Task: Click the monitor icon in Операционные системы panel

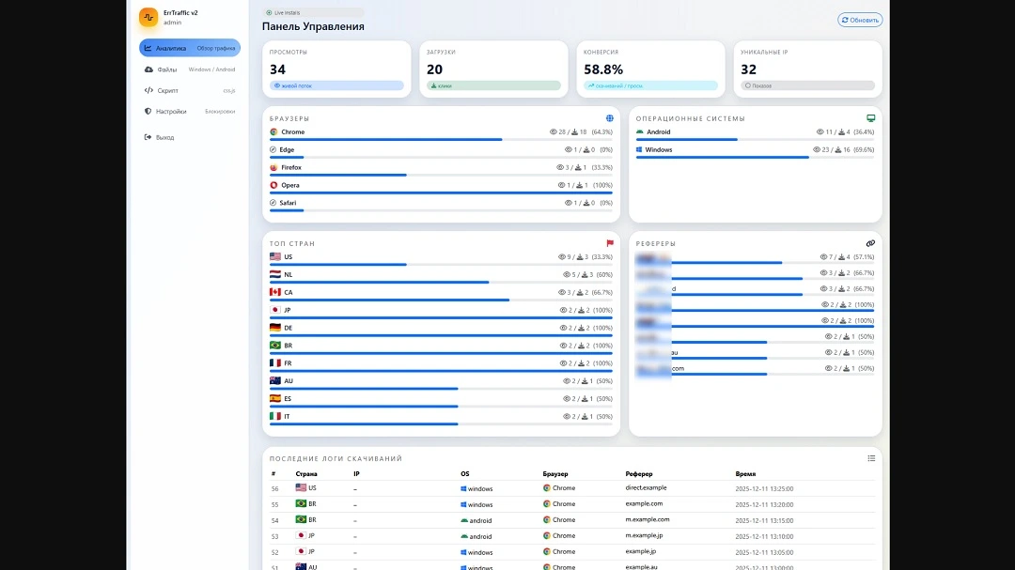Action: pos(870,118)
